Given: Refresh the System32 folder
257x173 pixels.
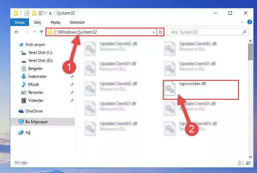Looking at the screenshot, I should (x=160, y=32).
